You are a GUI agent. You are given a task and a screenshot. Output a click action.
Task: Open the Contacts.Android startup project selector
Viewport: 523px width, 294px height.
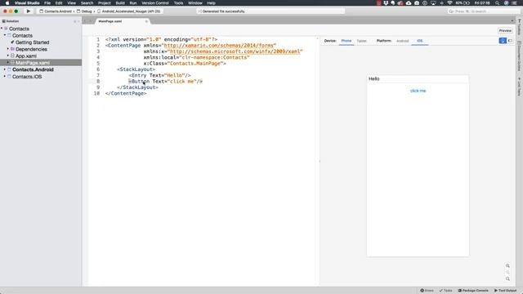[56, 11]
